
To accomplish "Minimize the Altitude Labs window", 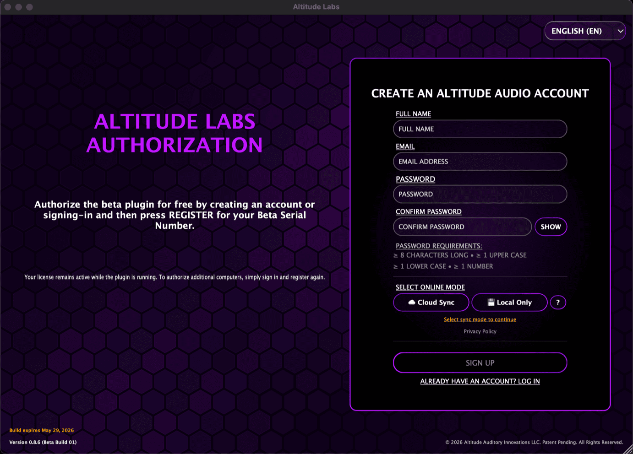I will pos(19,7).
